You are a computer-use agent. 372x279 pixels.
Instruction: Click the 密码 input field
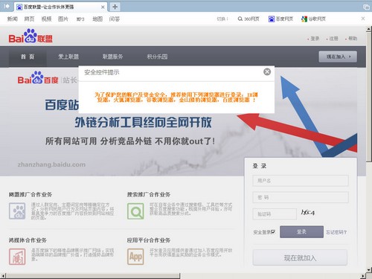(x=301, y=197)
